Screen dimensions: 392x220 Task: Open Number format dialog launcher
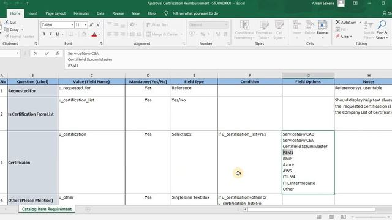pos(228,43)
